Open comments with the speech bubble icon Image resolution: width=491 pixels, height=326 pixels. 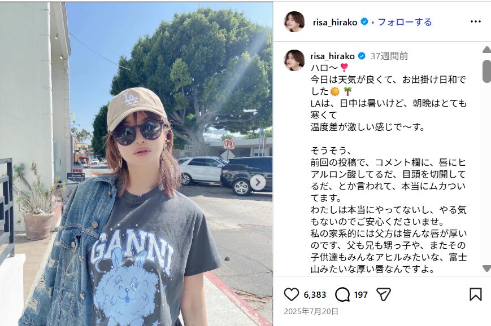pyautogui.click(x=342, y=294)
